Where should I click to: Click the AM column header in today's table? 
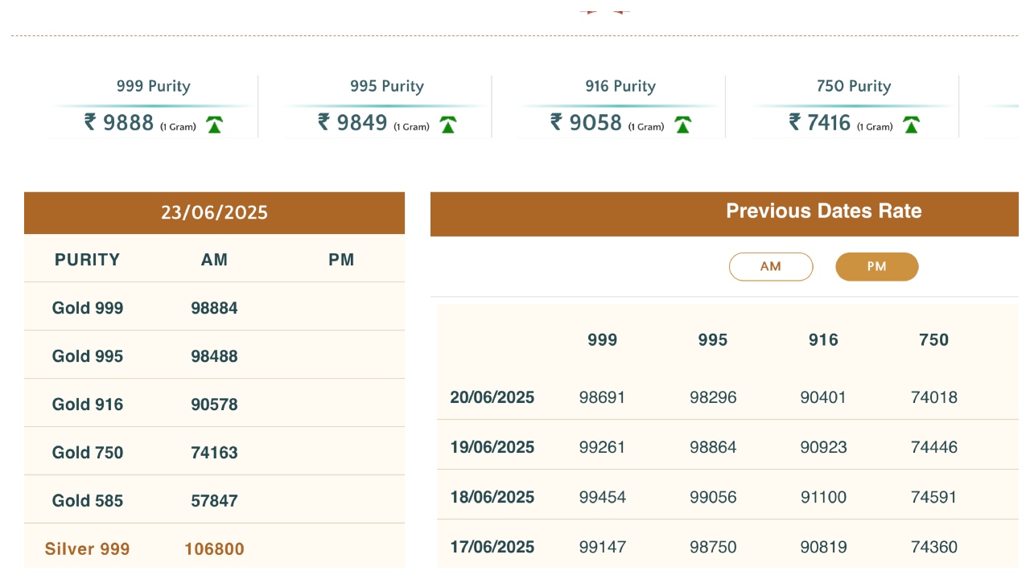tap(214, 260)
